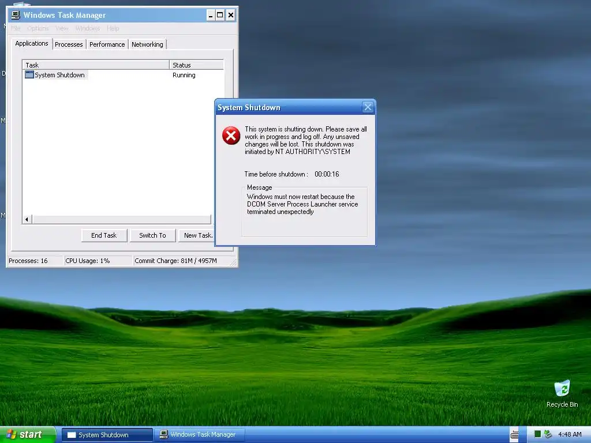This screenshot has height=443, width=591.
Task: Select the Applications tab
Action: 32,43
